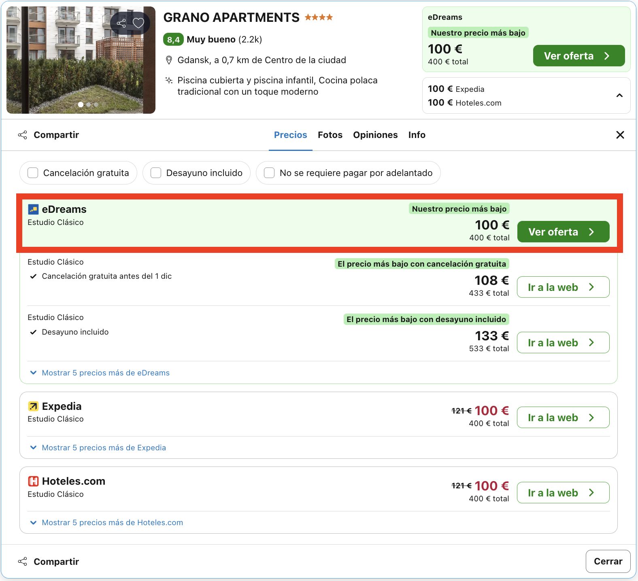Click the 8,4 rating badge
The image size is (638, 581).
coord(173,40)
